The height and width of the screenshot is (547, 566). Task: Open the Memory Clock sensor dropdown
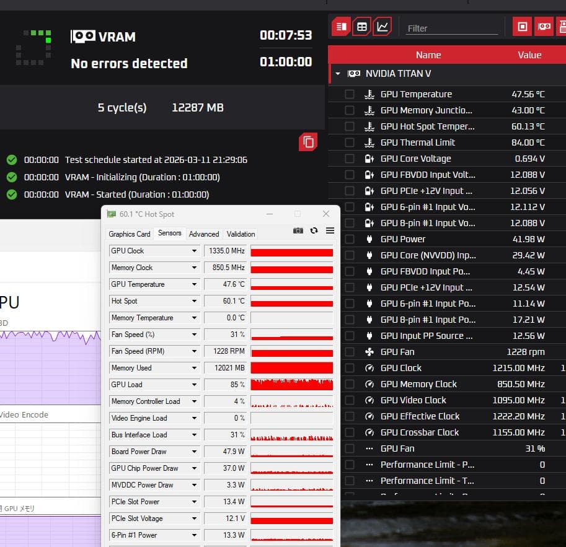tap(194, 268)
